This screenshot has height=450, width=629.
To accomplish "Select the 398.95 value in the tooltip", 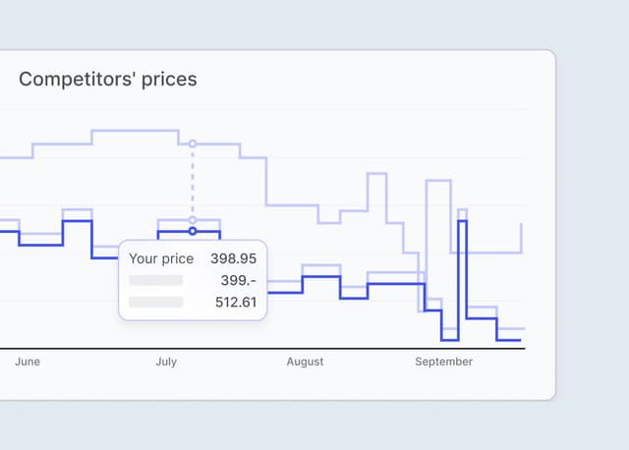I will click(x=233, y=259).
